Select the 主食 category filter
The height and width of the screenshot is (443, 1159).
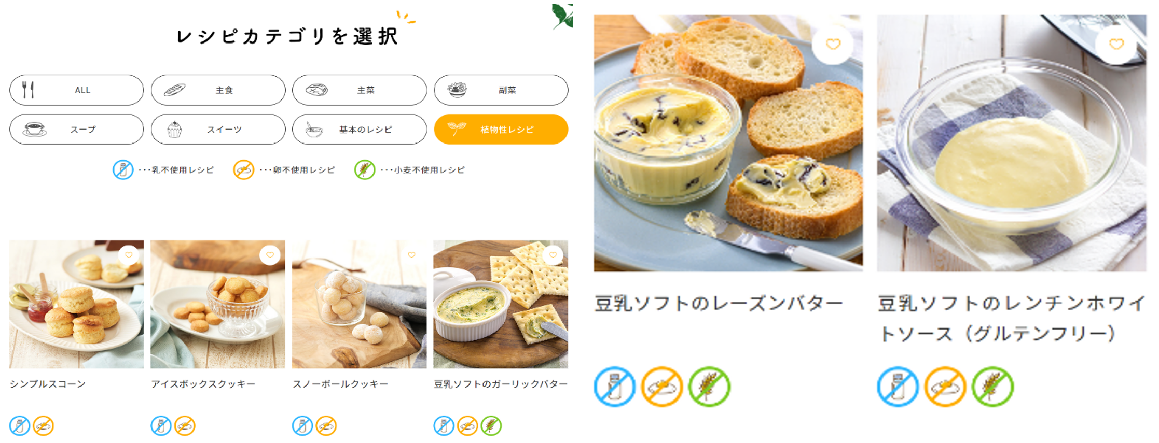[x=218, y=90]
